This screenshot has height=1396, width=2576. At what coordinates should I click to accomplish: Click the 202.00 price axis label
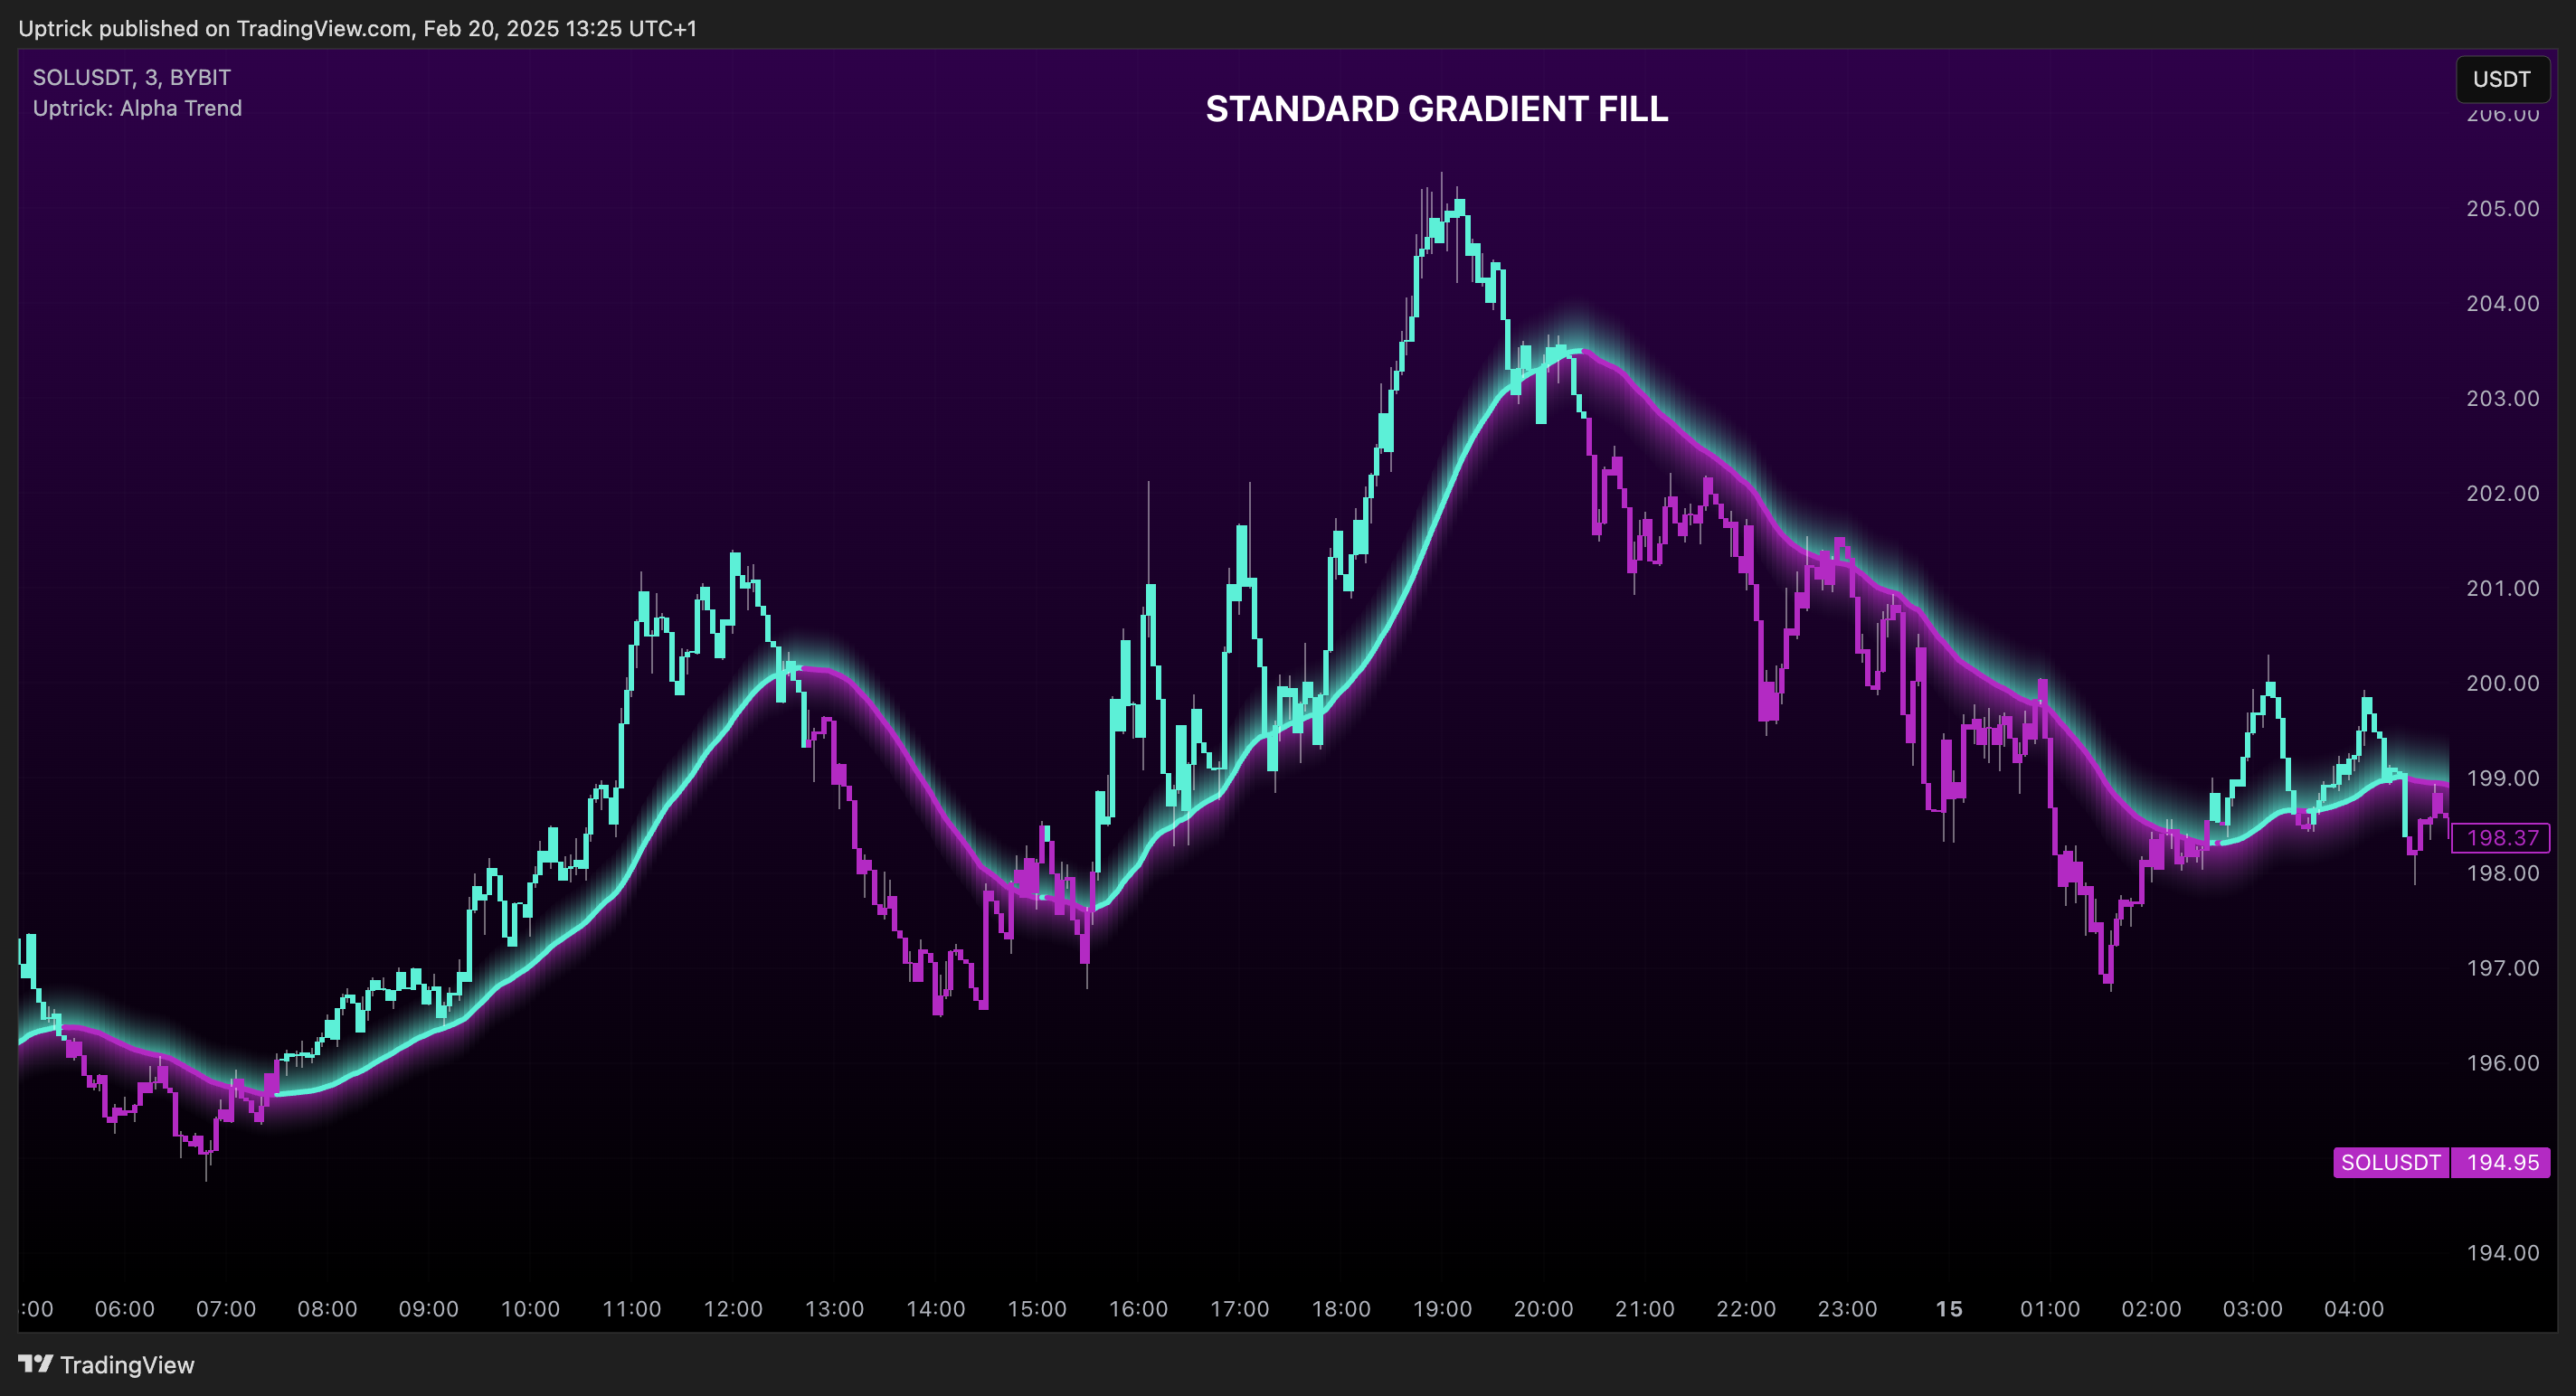click(x=2503, y=493)
